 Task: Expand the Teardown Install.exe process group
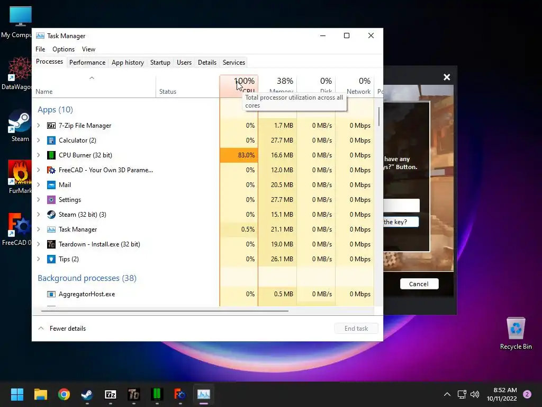coord(39,244)
